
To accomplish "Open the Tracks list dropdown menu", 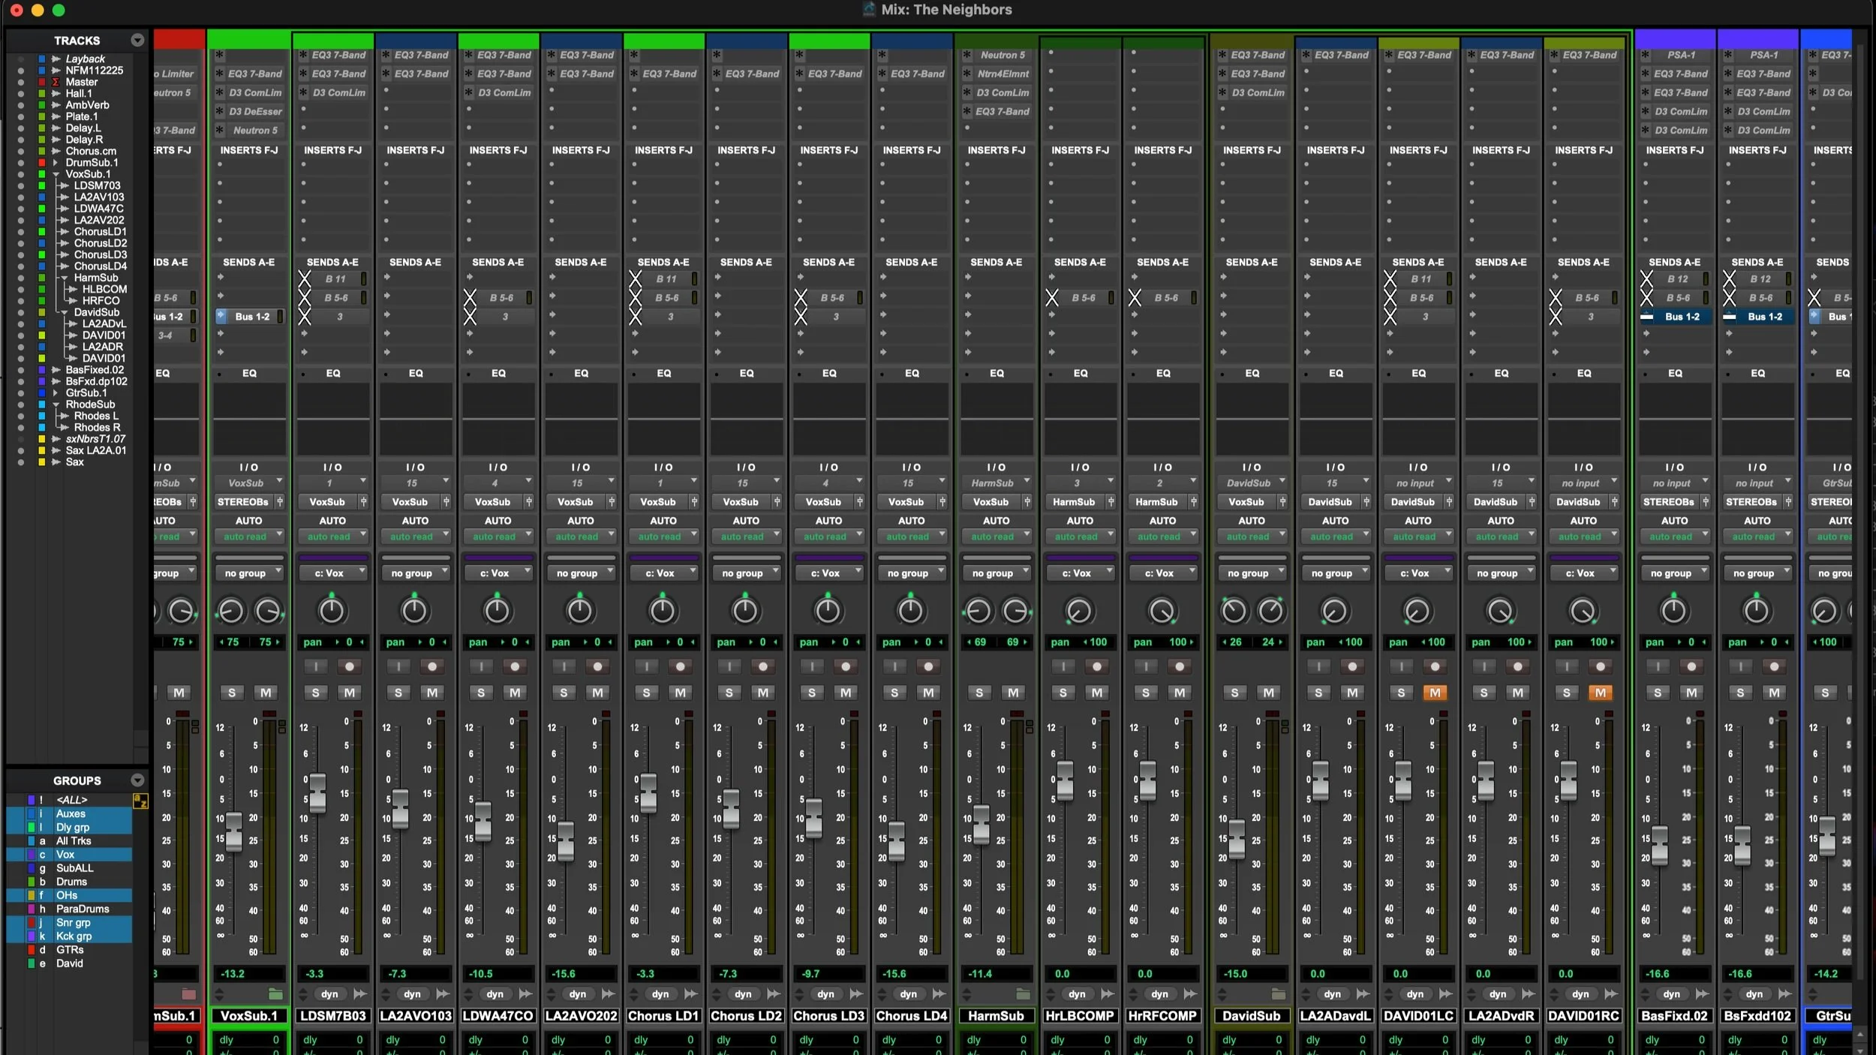I will [137, 41].
